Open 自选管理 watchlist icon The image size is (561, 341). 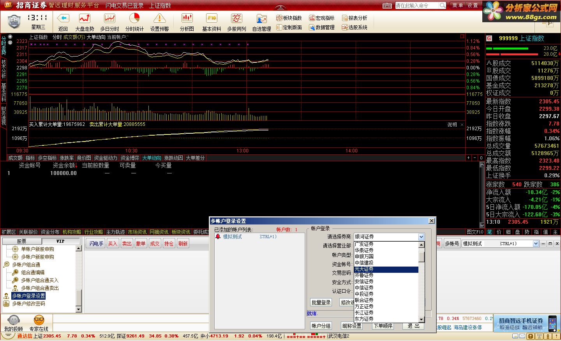click(x=261, y=18)
